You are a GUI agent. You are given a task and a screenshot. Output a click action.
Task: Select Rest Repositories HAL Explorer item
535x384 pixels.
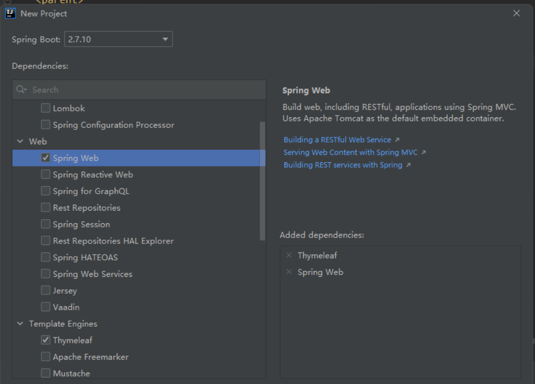point(113,241)
